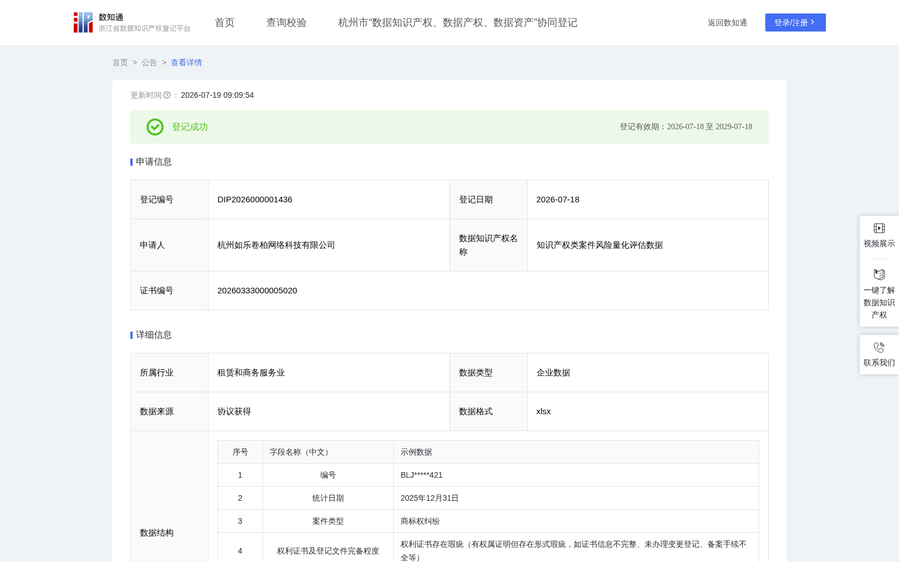Viewport: 899px width, 562px height.
Task: Select 知识产权类案件风险量化评估数据 cell
Action: [x=648, y=245]
